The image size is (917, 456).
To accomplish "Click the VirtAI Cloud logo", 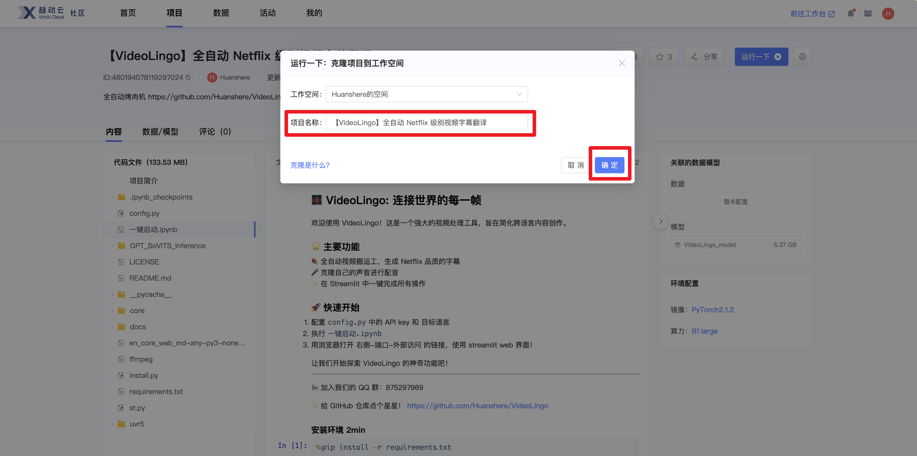I will pos(41,13).
